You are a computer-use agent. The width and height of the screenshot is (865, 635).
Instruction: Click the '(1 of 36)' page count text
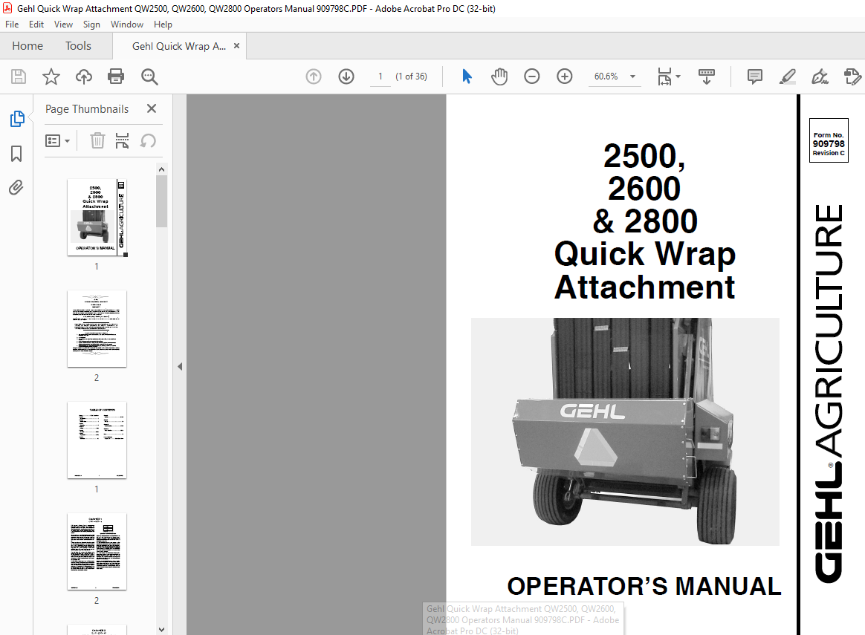click(x=411, y=76)
